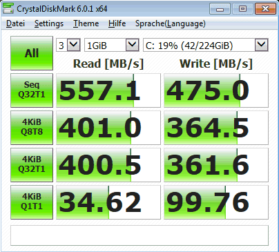Close the CrystalDiskMark window
Viewport: 279px width, 252px height.
(265, 9)
